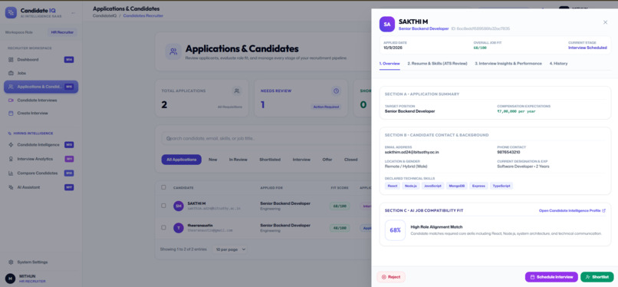Click theeranaustin name in candidate table
The image size is (618, 287).
coord(200,225)
